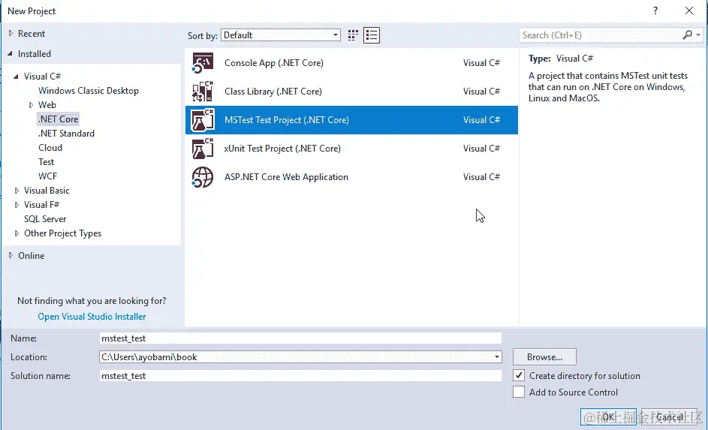Image resolution: width=708 pixels, height=430 pixels.
Task: Click the Class Library template icon
Action: [x=202, y=92]
